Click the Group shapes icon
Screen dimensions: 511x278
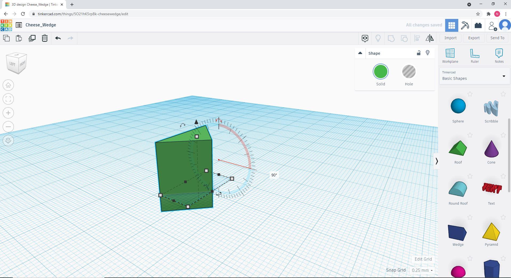pos(391,38)
